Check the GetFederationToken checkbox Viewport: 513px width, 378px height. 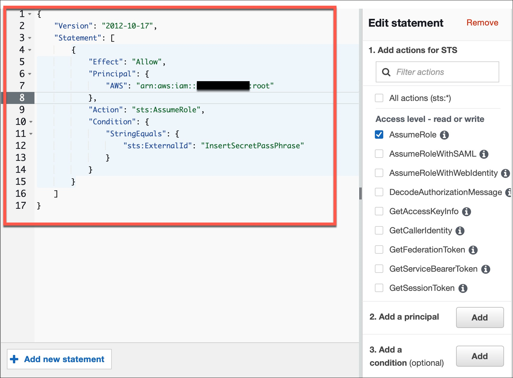[379, 250]
